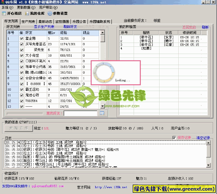The image size is (217, 194).
Task: Click the 返回我的 link in garden panel
Action: pos(189,27)
